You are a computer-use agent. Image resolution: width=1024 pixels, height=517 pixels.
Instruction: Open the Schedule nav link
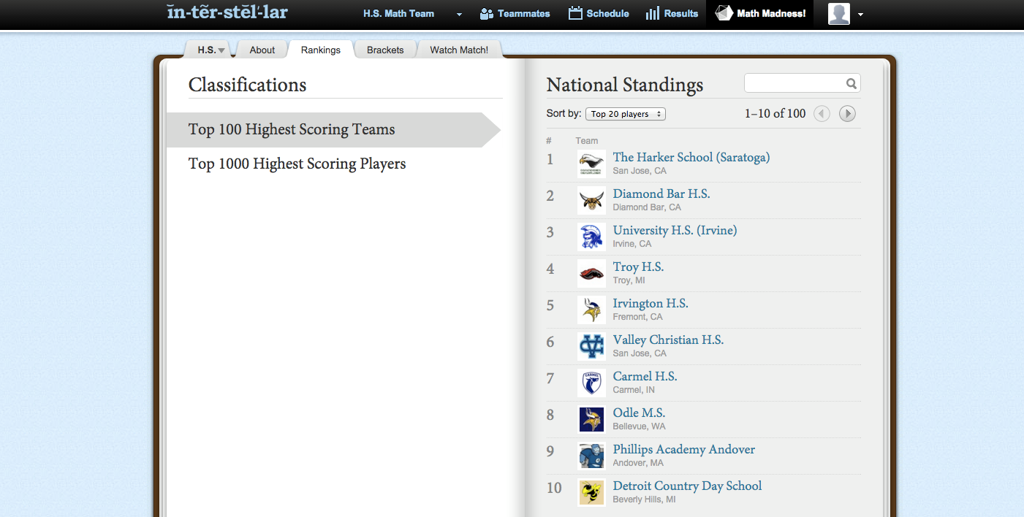coord(599,14)
